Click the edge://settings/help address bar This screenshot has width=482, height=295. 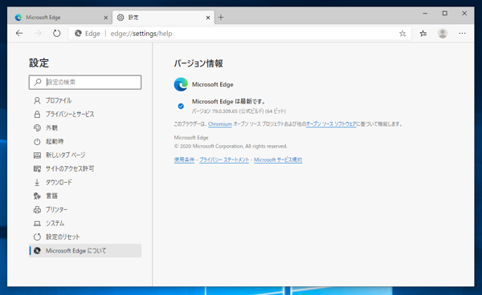pyautogui.click(x=239, y=34)
